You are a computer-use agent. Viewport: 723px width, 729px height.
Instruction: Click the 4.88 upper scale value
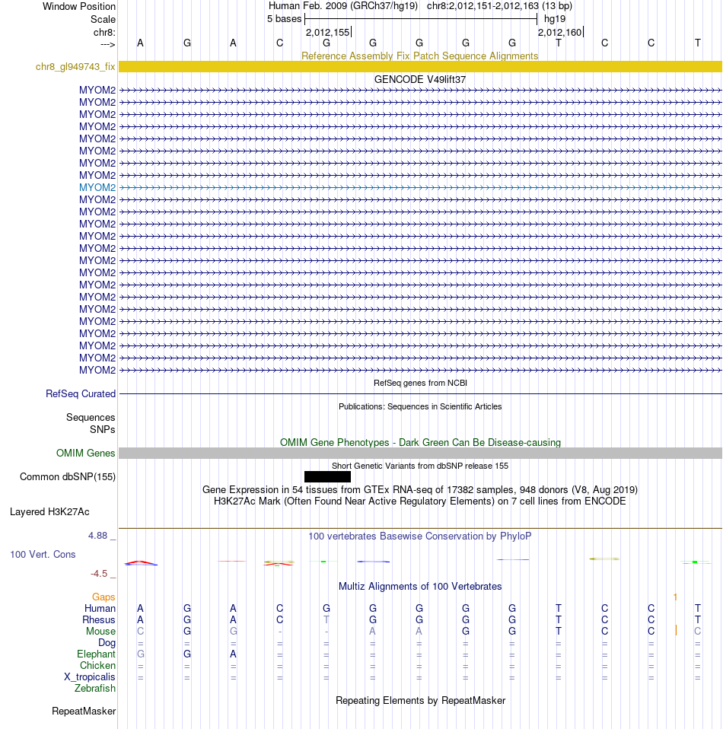click(x=97, y=536)
